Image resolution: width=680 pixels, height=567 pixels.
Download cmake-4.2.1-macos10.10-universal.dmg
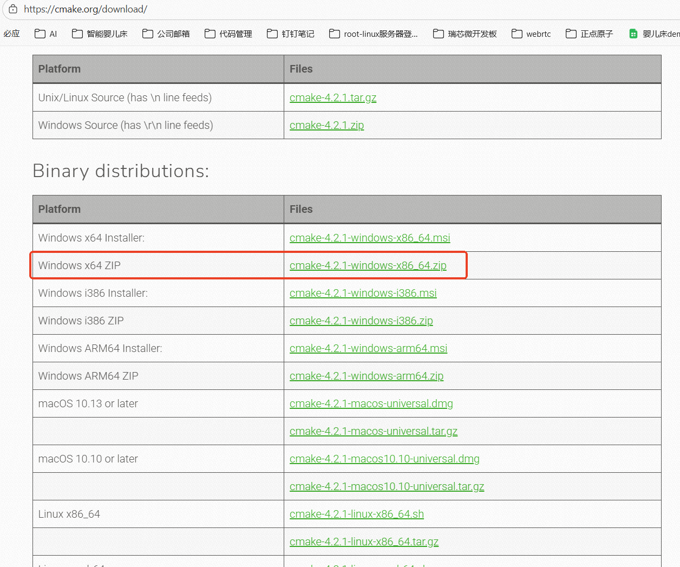coord(384,459)
